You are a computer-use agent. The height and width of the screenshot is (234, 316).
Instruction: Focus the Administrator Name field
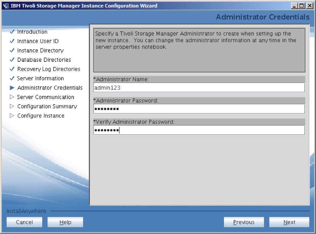pyautogui.click(x=199, y=88)
